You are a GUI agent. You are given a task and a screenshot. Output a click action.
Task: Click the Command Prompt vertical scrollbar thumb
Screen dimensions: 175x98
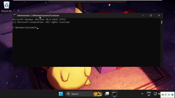point(162,22)
